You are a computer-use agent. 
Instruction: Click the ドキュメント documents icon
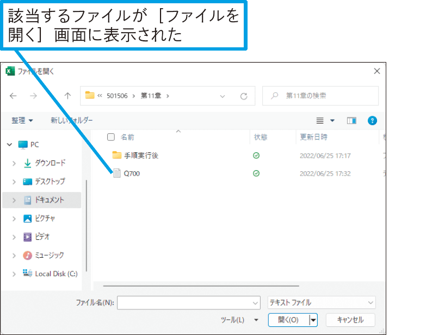point(27,200)
